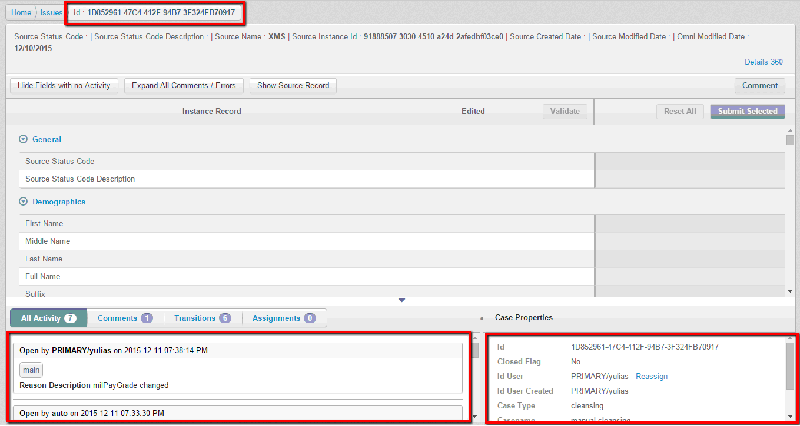
Task: Switch to the All Activity tab
Action: [x=48, y=318]
